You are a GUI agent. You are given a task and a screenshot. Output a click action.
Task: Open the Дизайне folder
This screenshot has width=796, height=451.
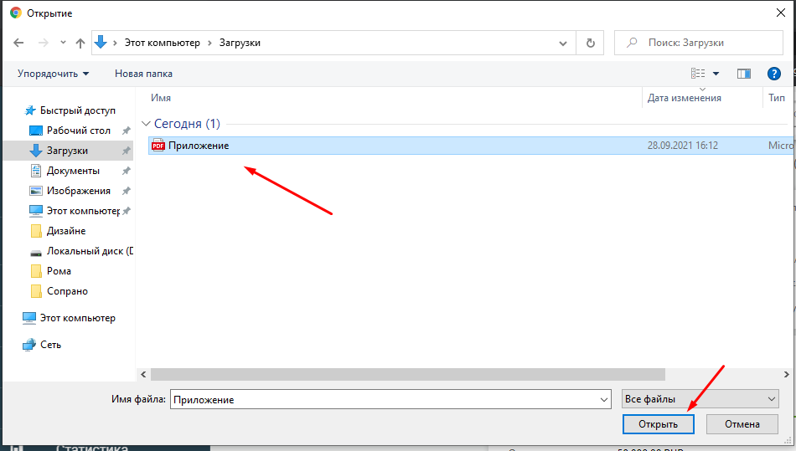click(x=66, y=231)
